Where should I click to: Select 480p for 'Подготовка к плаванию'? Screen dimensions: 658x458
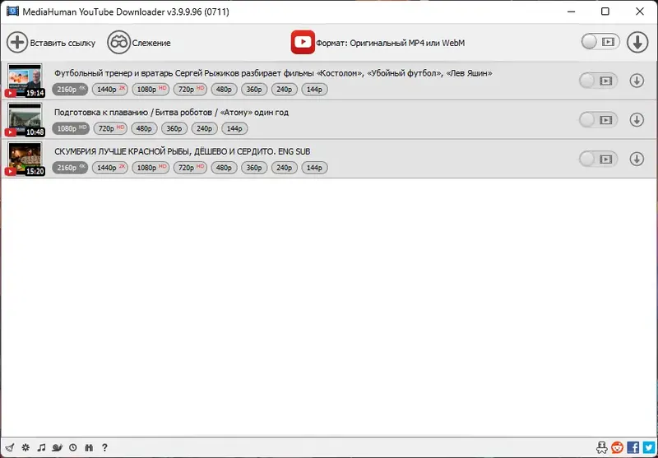coord(145,128)
